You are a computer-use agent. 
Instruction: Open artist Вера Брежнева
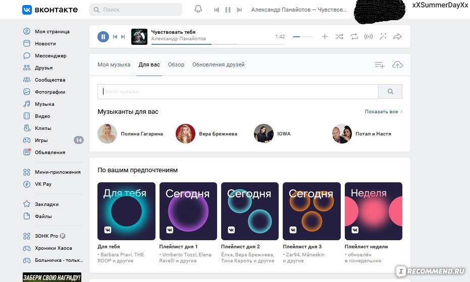[206, 133]
